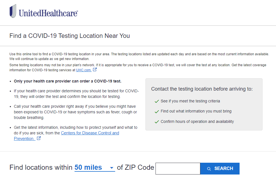Click the Prevention portion of the CDC link
Screen dimensions: 276x186
tap(24, 139)
